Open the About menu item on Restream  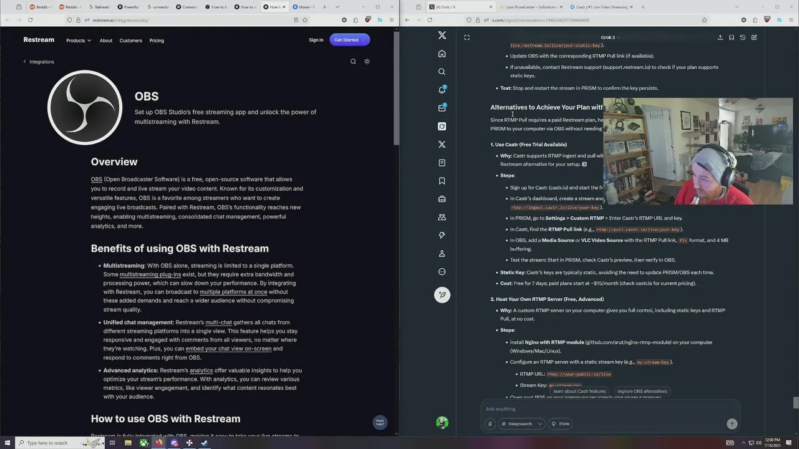pyautogui.click(x=106, y=41)
